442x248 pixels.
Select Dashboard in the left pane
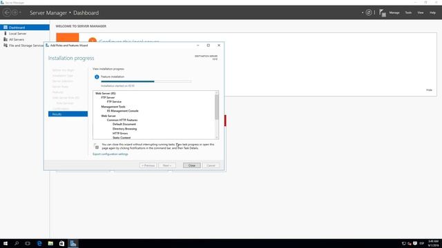click(x=25, y=28)
